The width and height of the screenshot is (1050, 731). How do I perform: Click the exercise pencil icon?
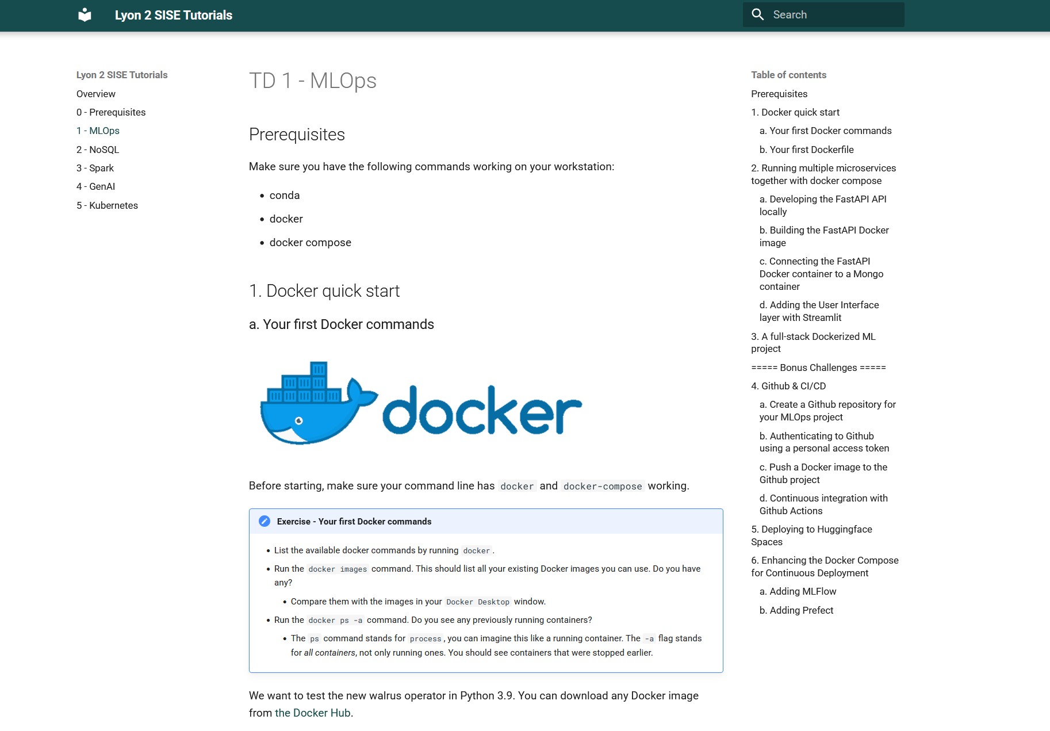(x=265, y=521)
